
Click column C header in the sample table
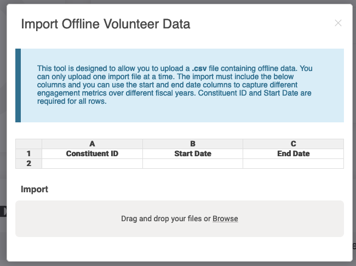[x=294, y=144]
